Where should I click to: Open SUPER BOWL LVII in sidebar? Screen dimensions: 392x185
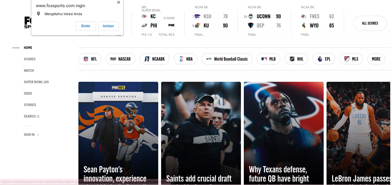pyautogui.click(x=36, y=82)
